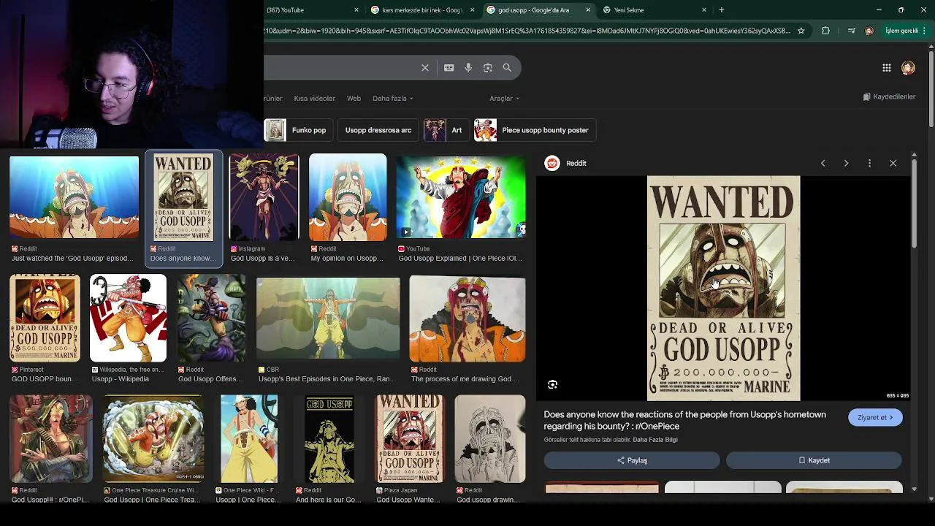Close the image preview panel
This screenshot has width=935, height=526.
tap(893, 163)
